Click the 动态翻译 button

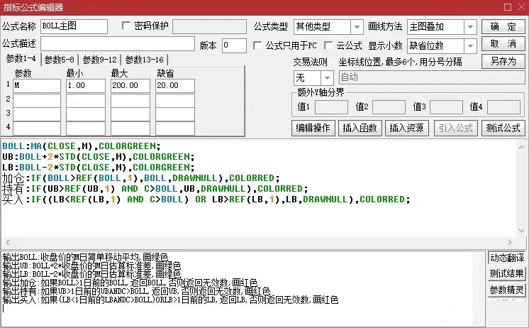tap(507, 258)
